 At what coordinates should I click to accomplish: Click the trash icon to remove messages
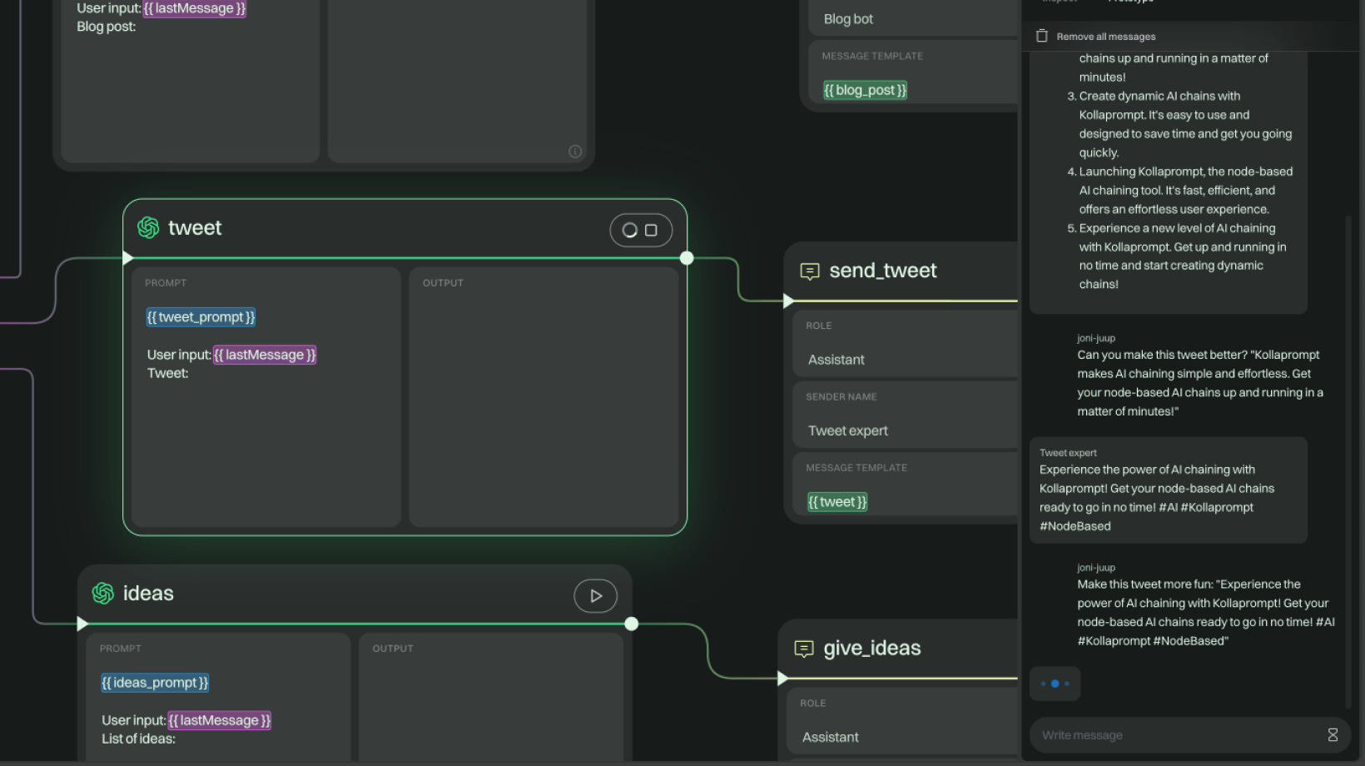pos(1041,36)
